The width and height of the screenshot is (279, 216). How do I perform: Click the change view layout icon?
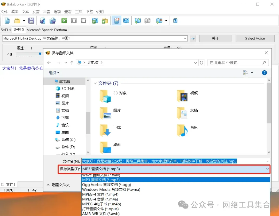pos(246,72)
